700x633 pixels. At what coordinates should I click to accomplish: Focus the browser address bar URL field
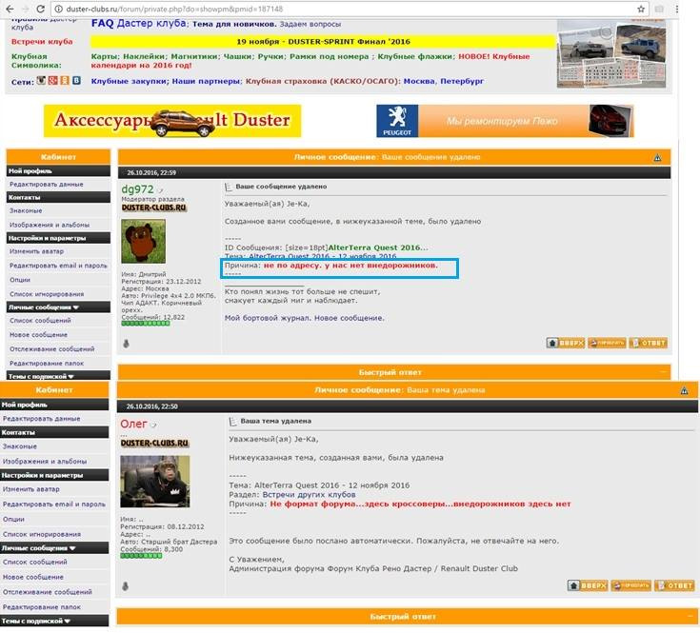[x=349, y=9]
